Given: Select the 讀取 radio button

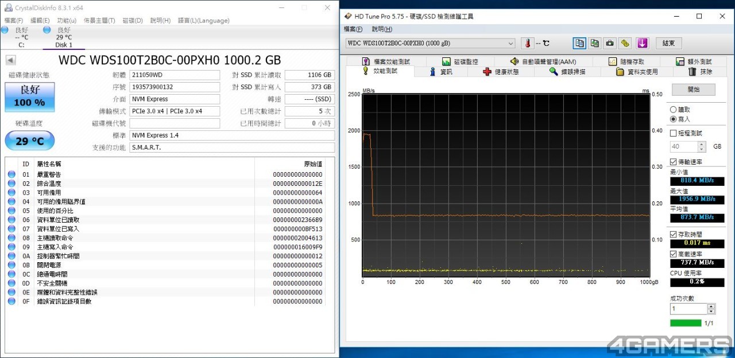Looking at the screenshot, I should point(674,110).
